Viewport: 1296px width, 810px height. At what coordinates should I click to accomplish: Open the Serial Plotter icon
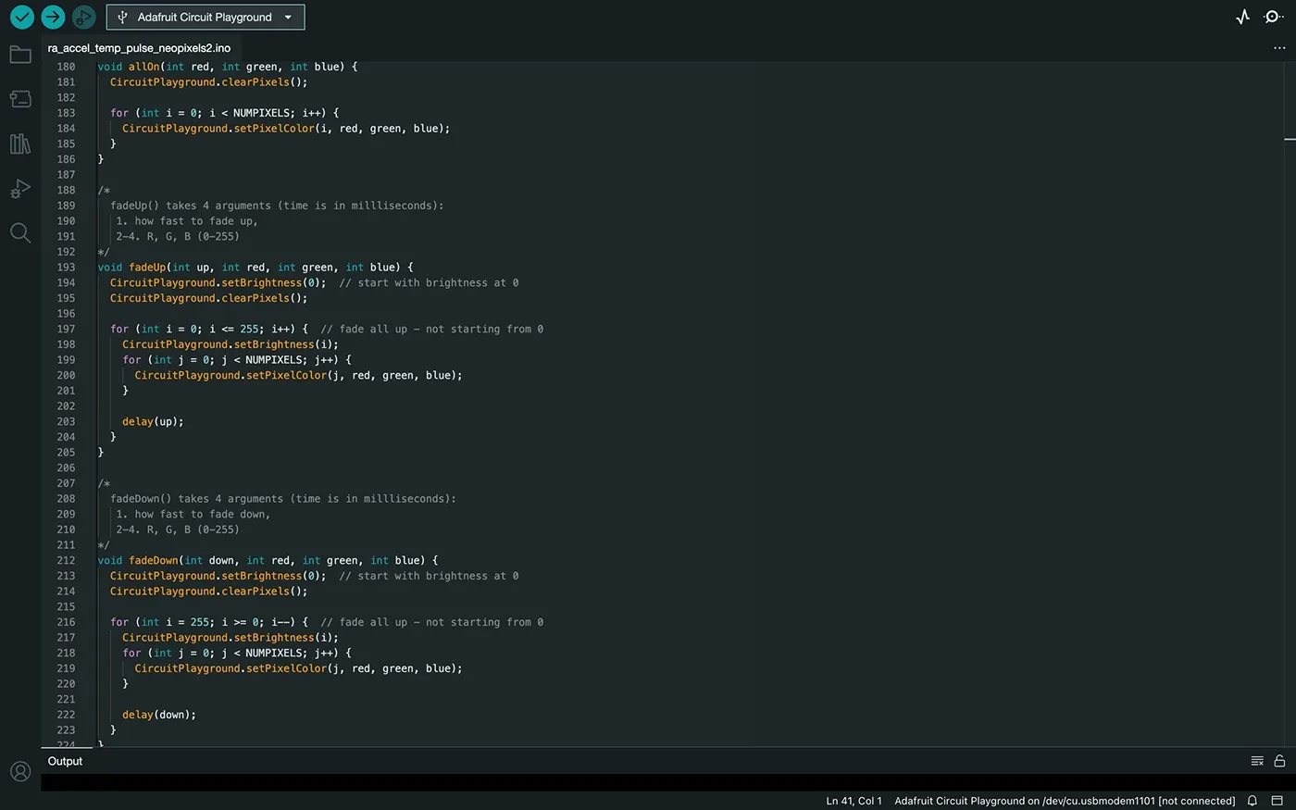[x=1242, y=17]
